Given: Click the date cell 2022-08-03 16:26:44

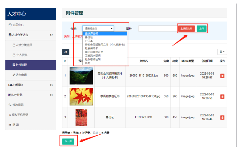Looking at the screenshot, I should (x=207, y=117).
